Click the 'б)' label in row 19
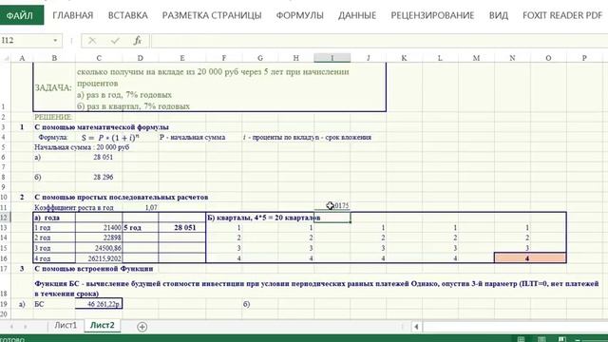 tap(247, 304)
